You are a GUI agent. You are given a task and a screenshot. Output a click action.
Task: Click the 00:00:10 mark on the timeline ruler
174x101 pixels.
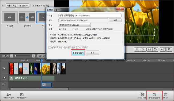[x=24, y=60]
